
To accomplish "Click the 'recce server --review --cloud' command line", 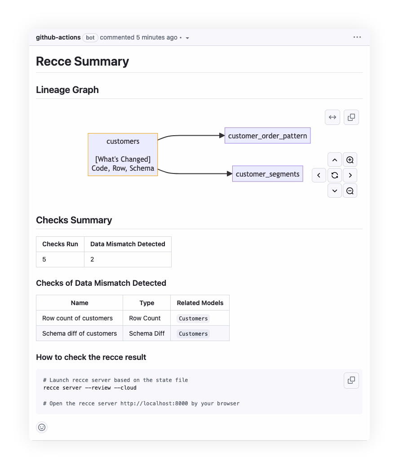I will coord(90,388).
